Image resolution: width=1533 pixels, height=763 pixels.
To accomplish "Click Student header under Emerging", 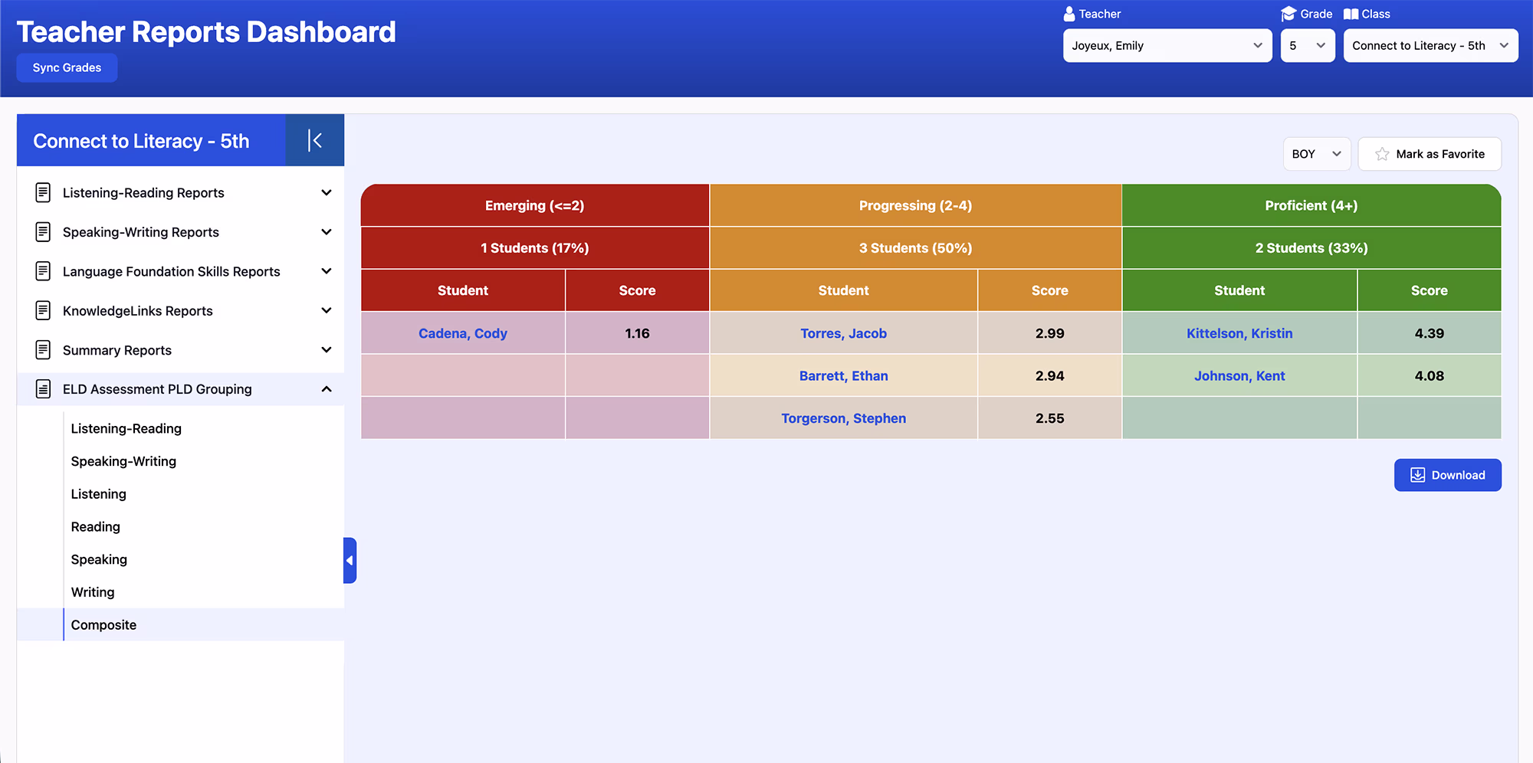I will 463,290.
